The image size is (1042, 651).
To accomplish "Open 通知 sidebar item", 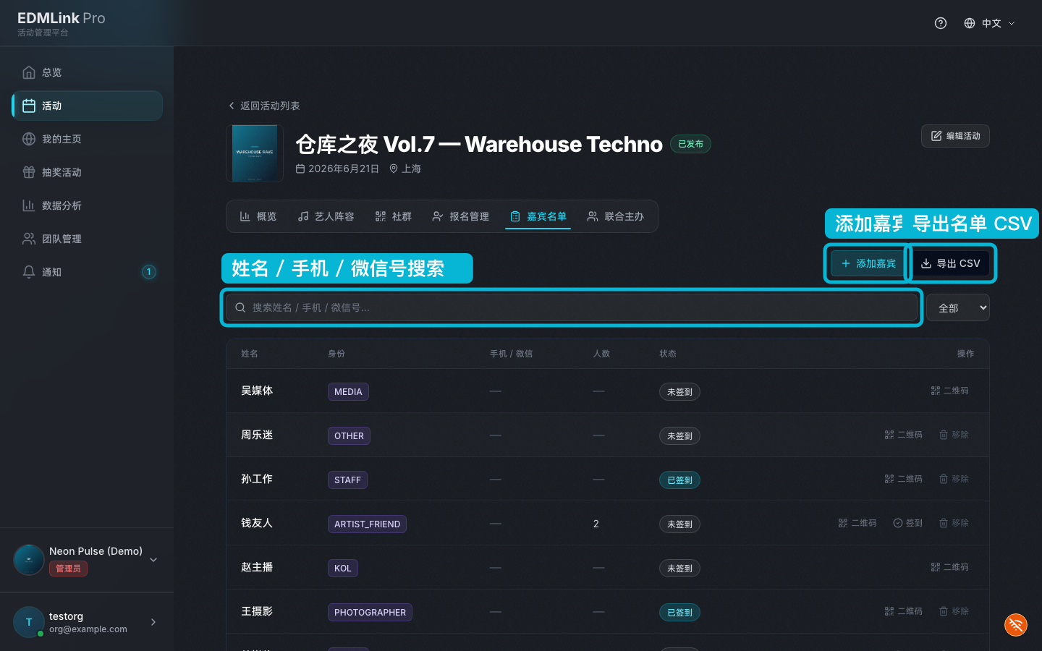I will point(87,272).
